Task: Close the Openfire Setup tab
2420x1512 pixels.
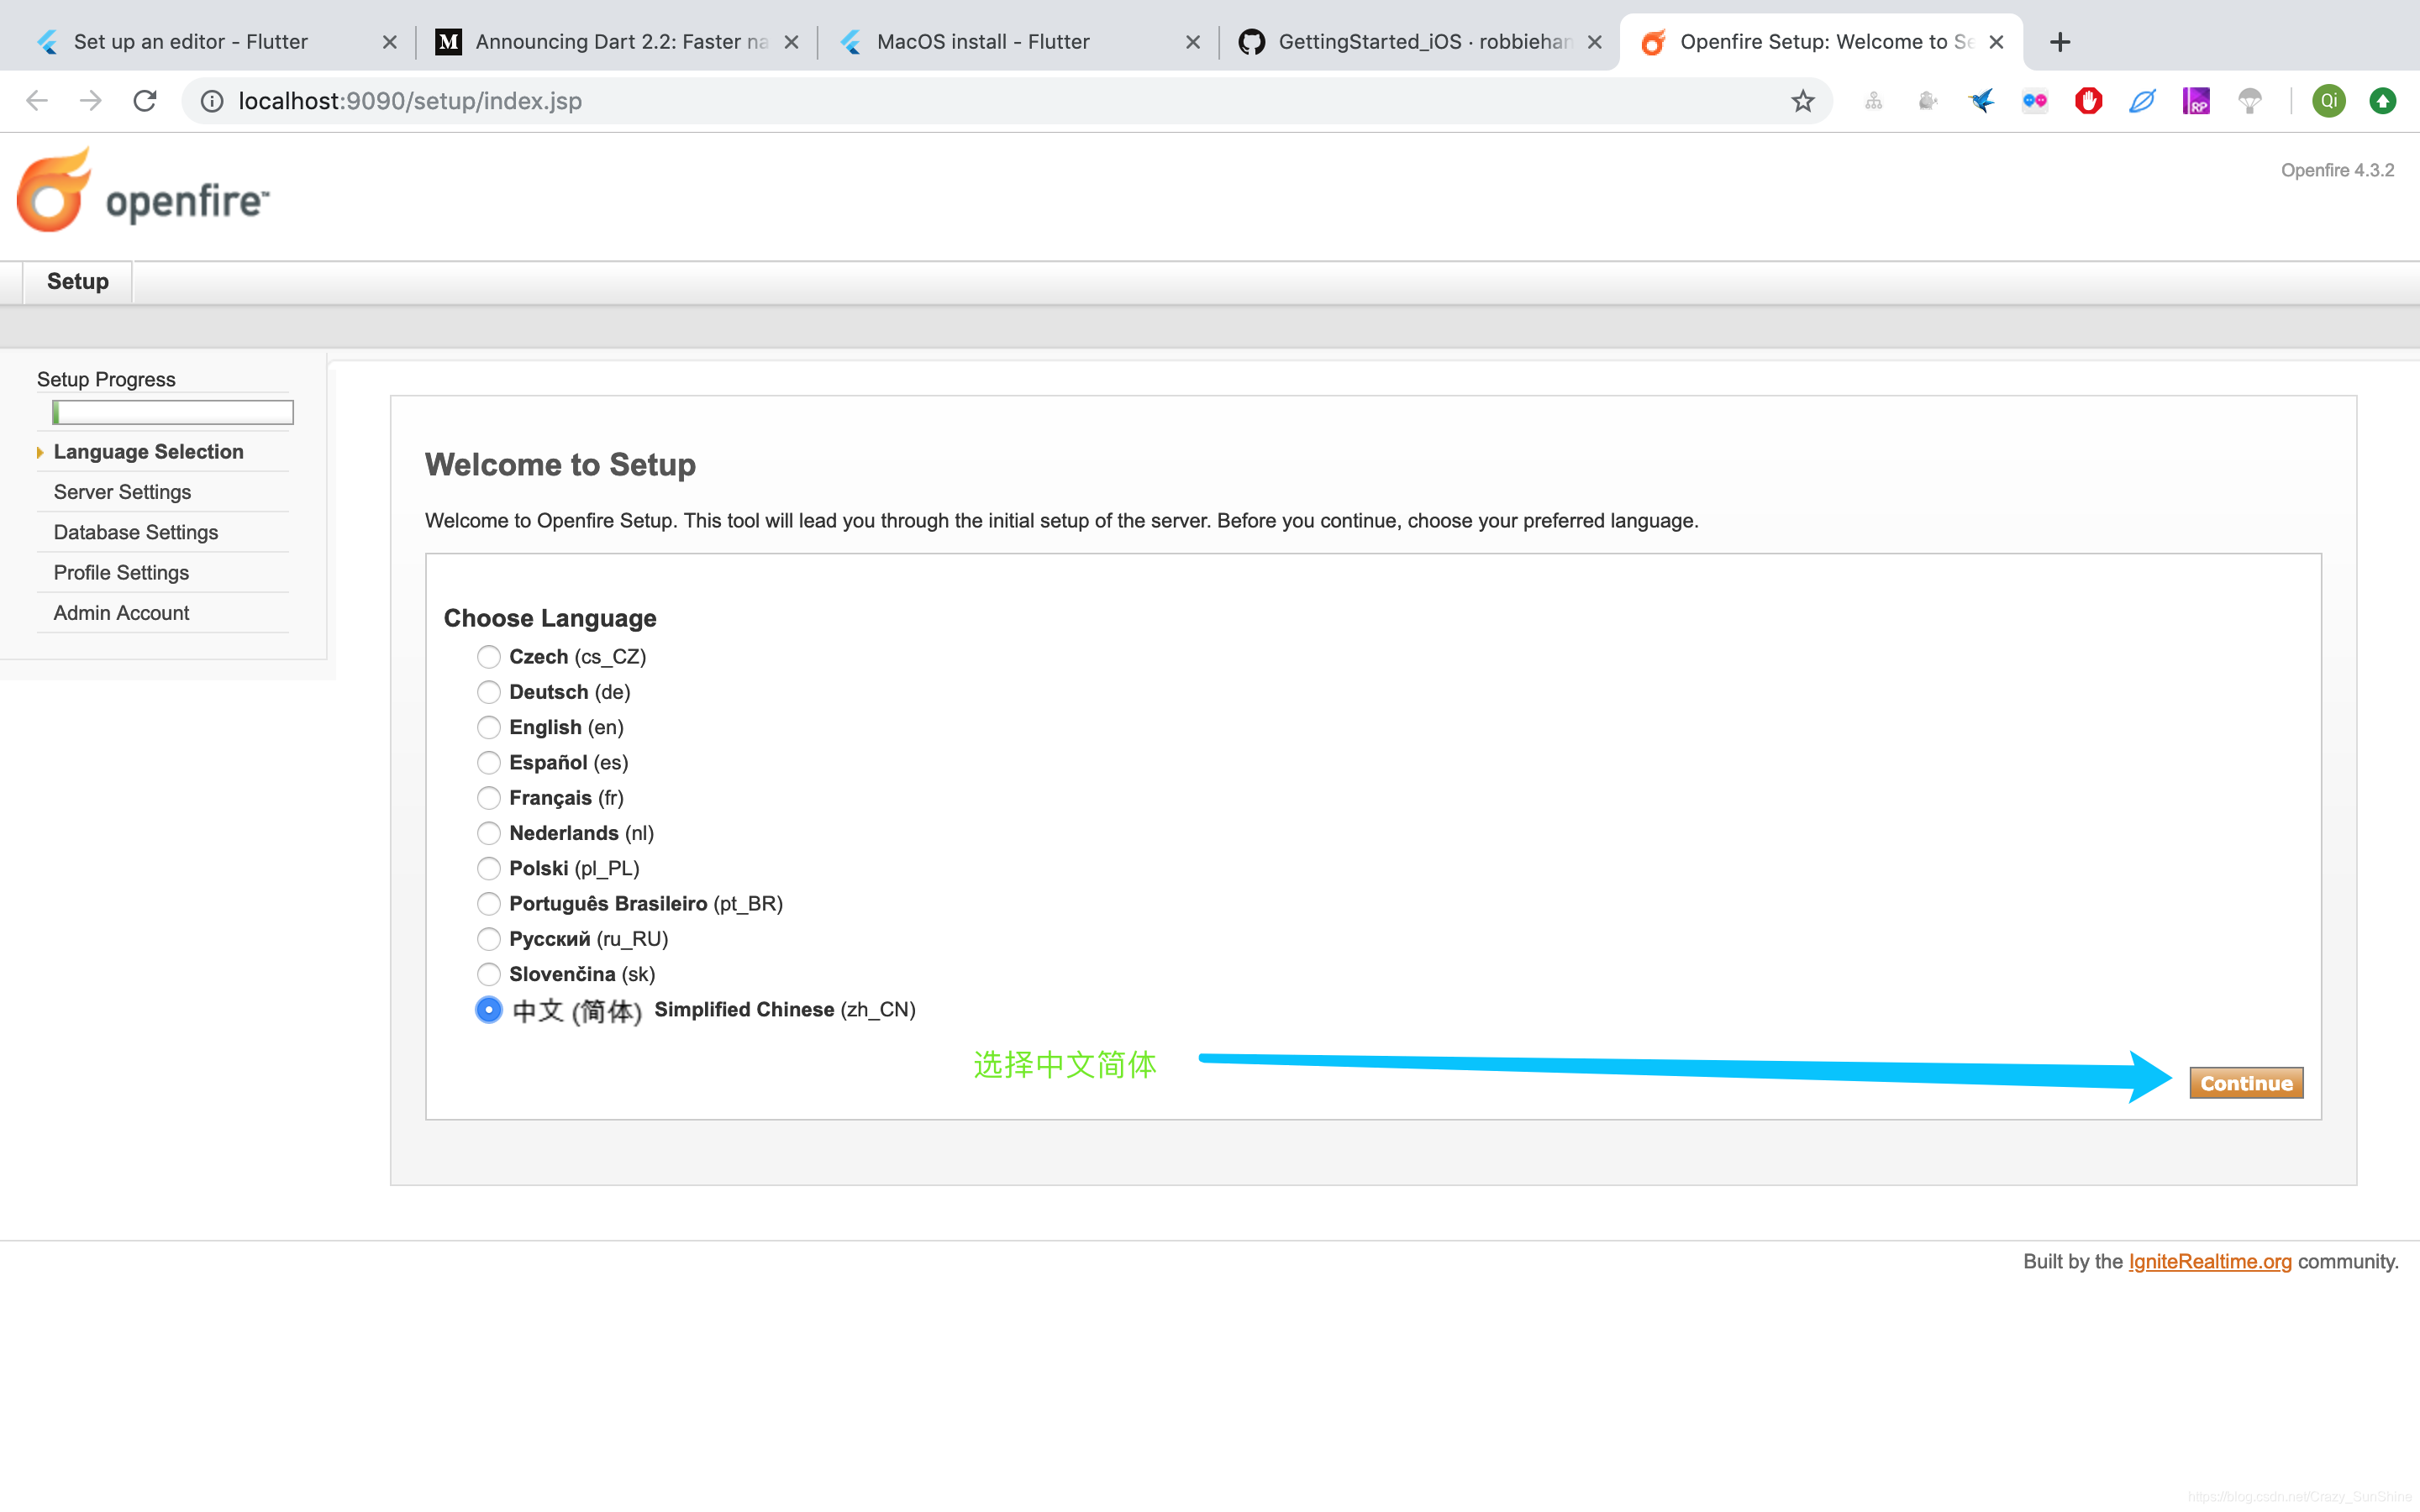Action: pyautogui.click(x=1996, y=42)
